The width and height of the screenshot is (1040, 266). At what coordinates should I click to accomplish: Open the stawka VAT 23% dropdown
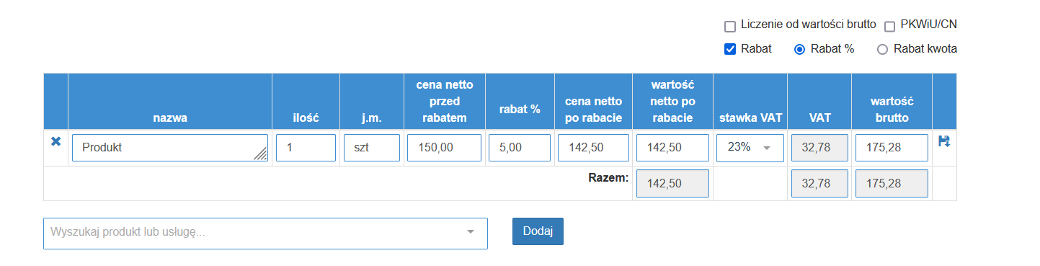(x=750, y=148)
